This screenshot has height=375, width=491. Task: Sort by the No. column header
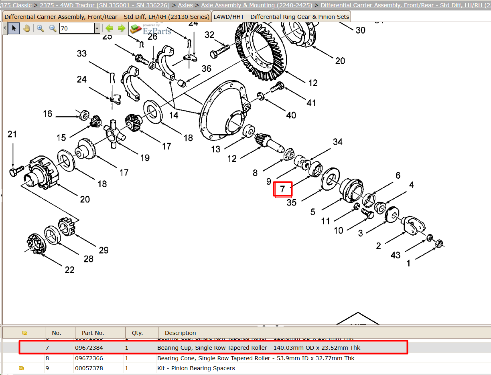click(57, 333)
